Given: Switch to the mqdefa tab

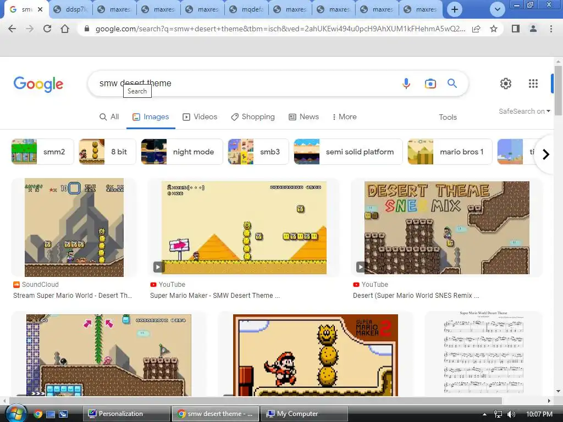Looking at the screenshot, I should coord(247,9).
